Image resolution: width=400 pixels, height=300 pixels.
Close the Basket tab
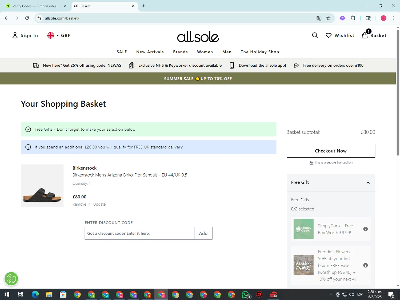(x=133, y=6)
